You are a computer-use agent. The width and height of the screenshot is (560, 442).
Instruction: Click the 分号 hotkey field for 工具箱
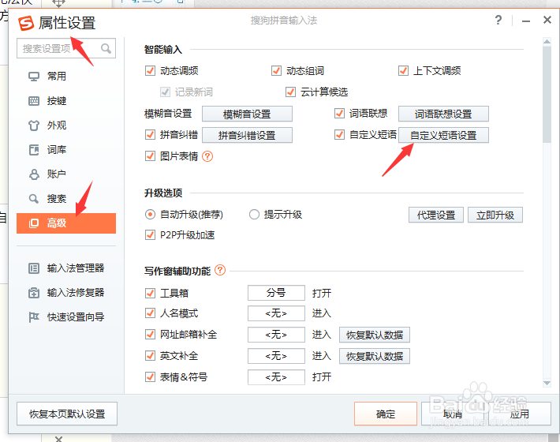tap(276, 293)
